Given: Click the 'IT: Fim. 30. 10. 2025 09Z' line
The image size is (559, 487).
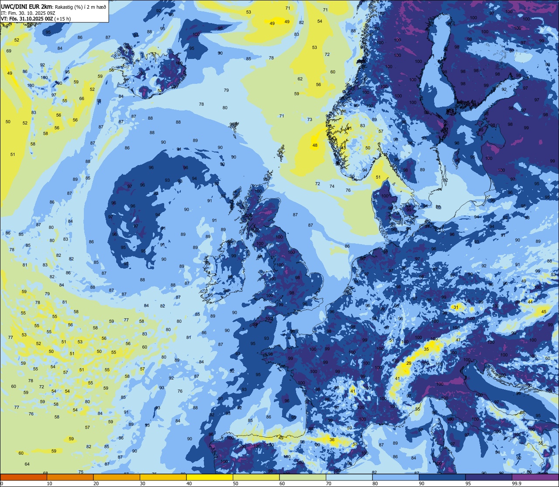Looking at the screenshot, I should point(28,13).
